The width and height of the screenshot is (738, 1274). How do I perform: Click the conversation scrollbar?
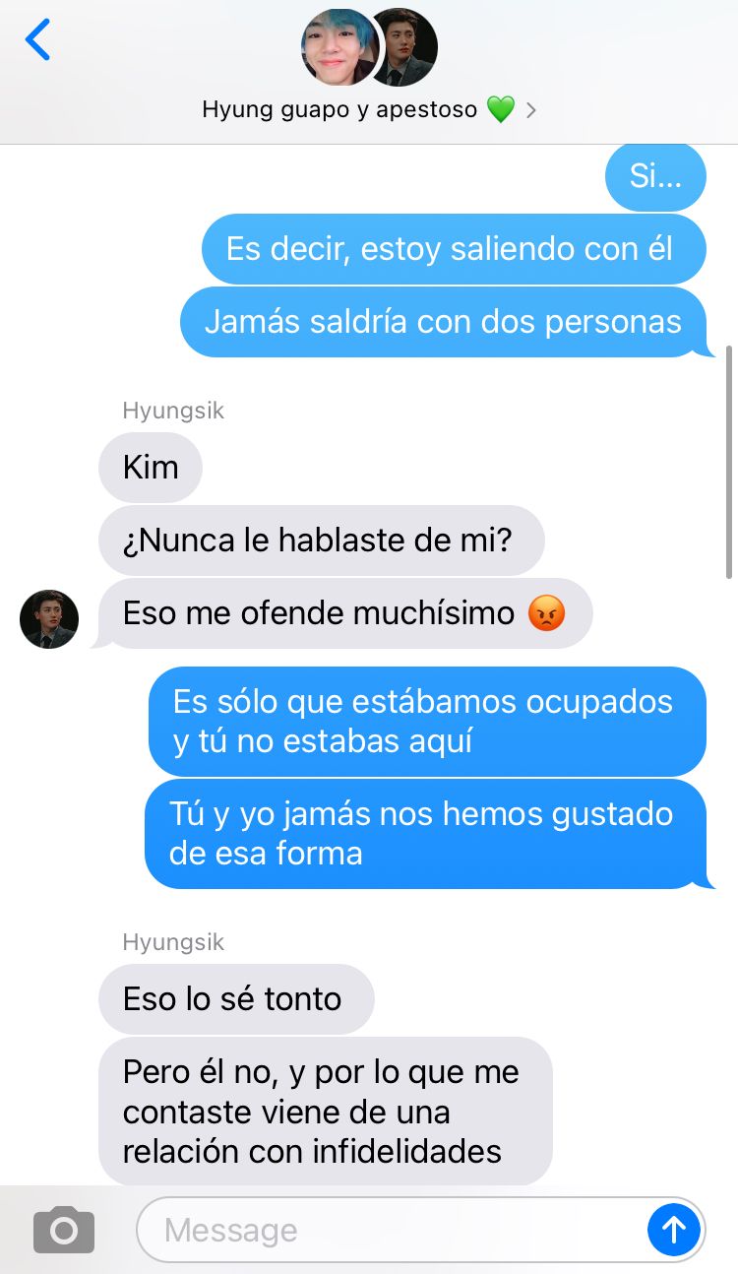click(x=729, y=463)
